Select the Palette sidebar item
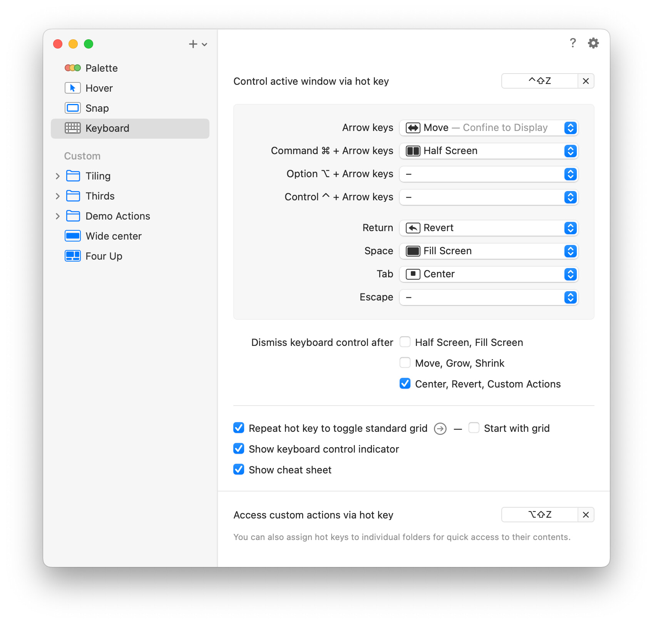Viewport: 653px width, 624px height. click(x=101, y=68)
